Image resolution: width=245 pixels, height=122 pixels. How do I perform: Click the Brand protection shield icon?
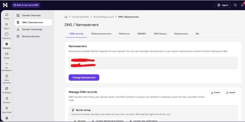[18, 36]
